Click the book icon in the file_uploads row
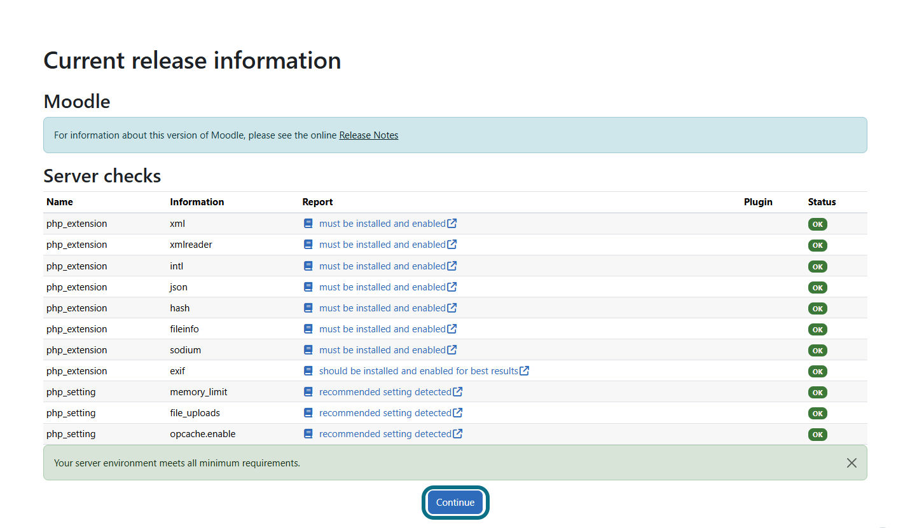The width and height of the screenshot is (910, 528). tap(308, 412)
